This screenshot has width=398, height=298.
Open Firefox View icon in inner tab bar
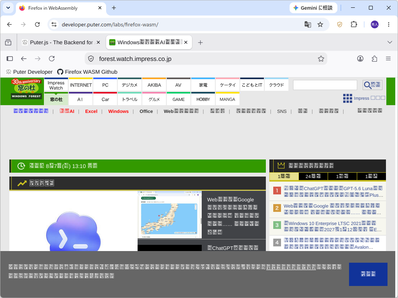point(8,42)
